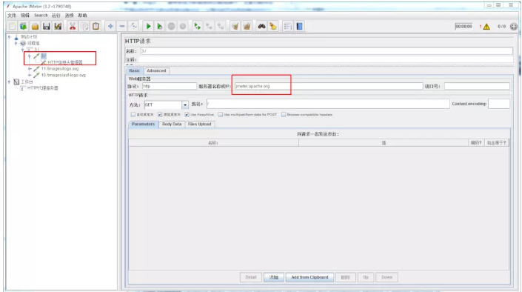522x292 pixels.
Task: Open the Search menu
Action: click(x=41, y=16)
